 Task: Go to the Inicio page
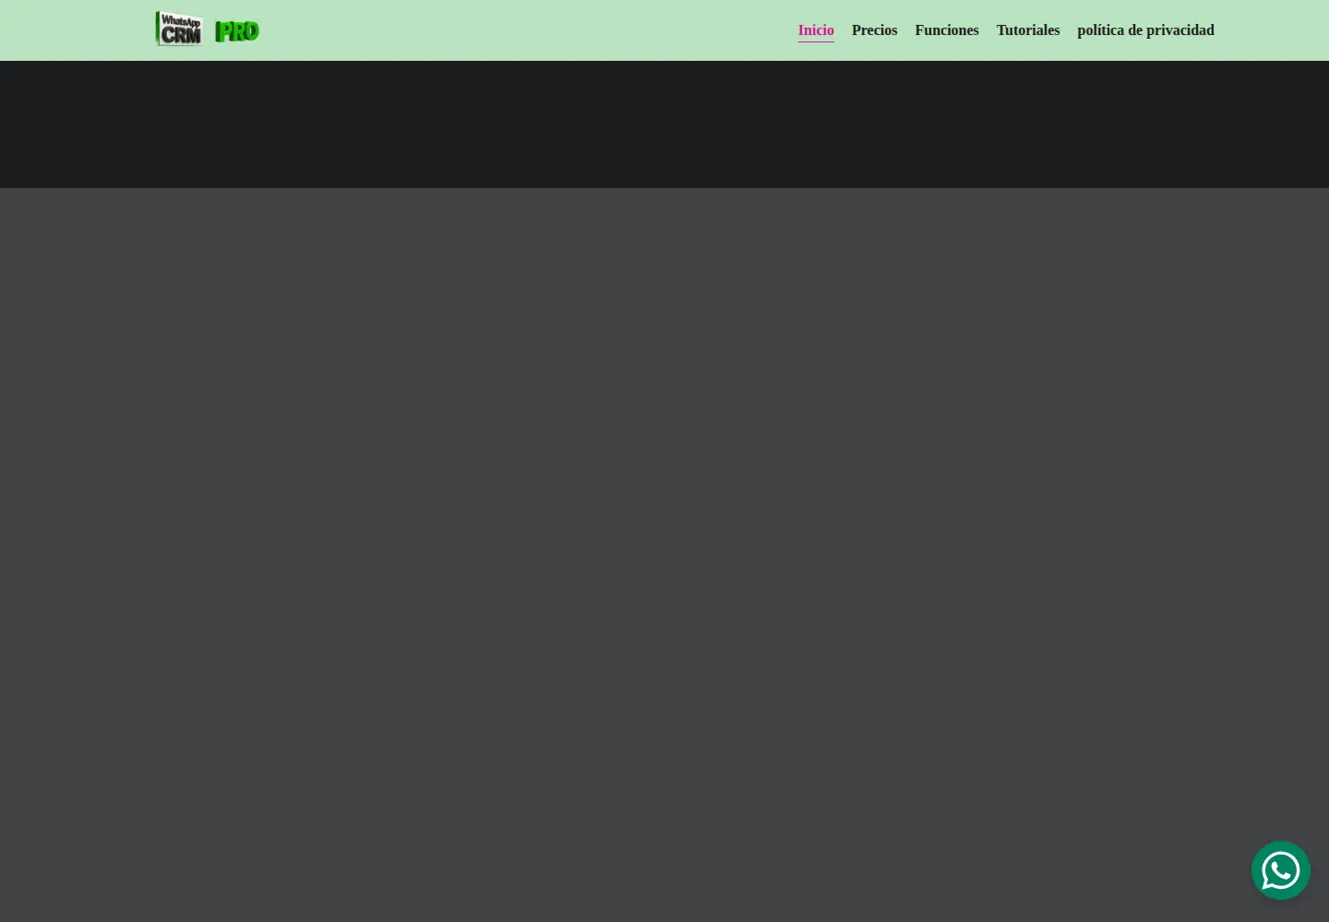(816, 30)
